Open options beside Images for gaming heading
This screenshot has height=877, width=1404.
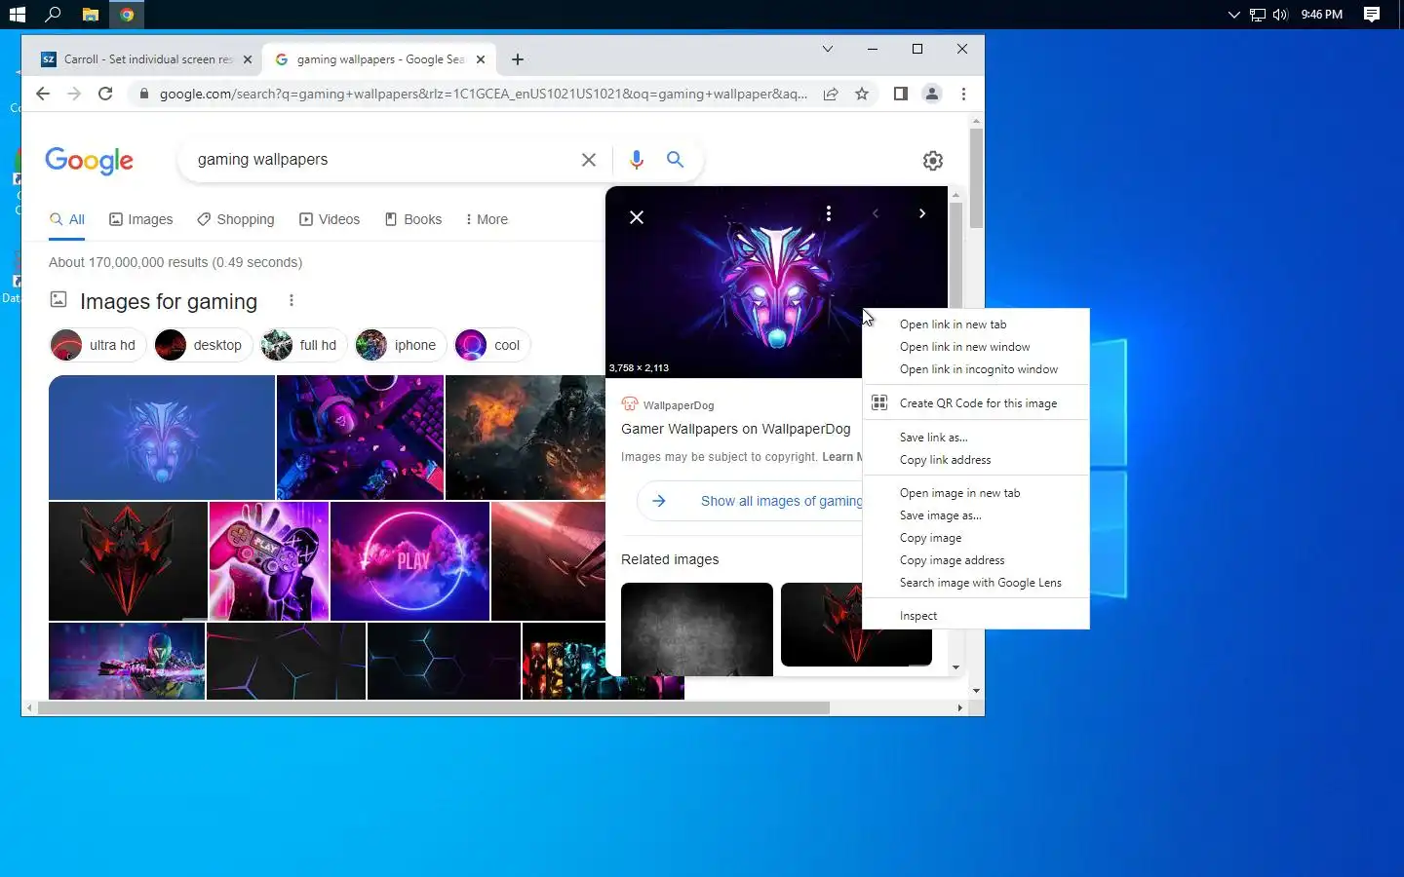291,300
